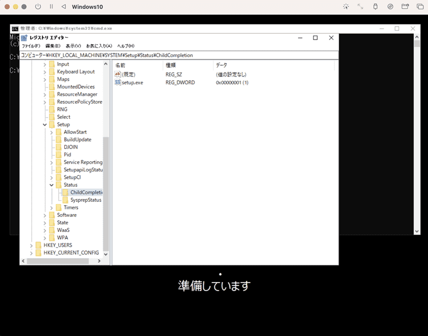Click the Registry Editor title bar icon
The image size is (428, 336).
click(x=24, y=38)
